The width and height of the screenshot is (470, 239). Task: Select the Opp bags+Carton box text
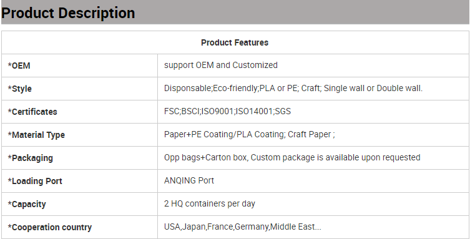pyautogui.click(x=206, y=157)
